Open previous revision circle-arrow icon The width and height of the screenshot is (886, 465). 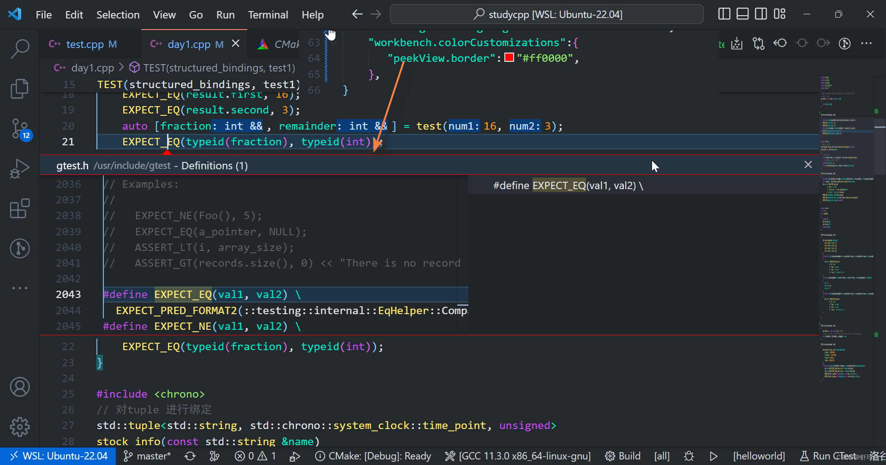(780, 43)
